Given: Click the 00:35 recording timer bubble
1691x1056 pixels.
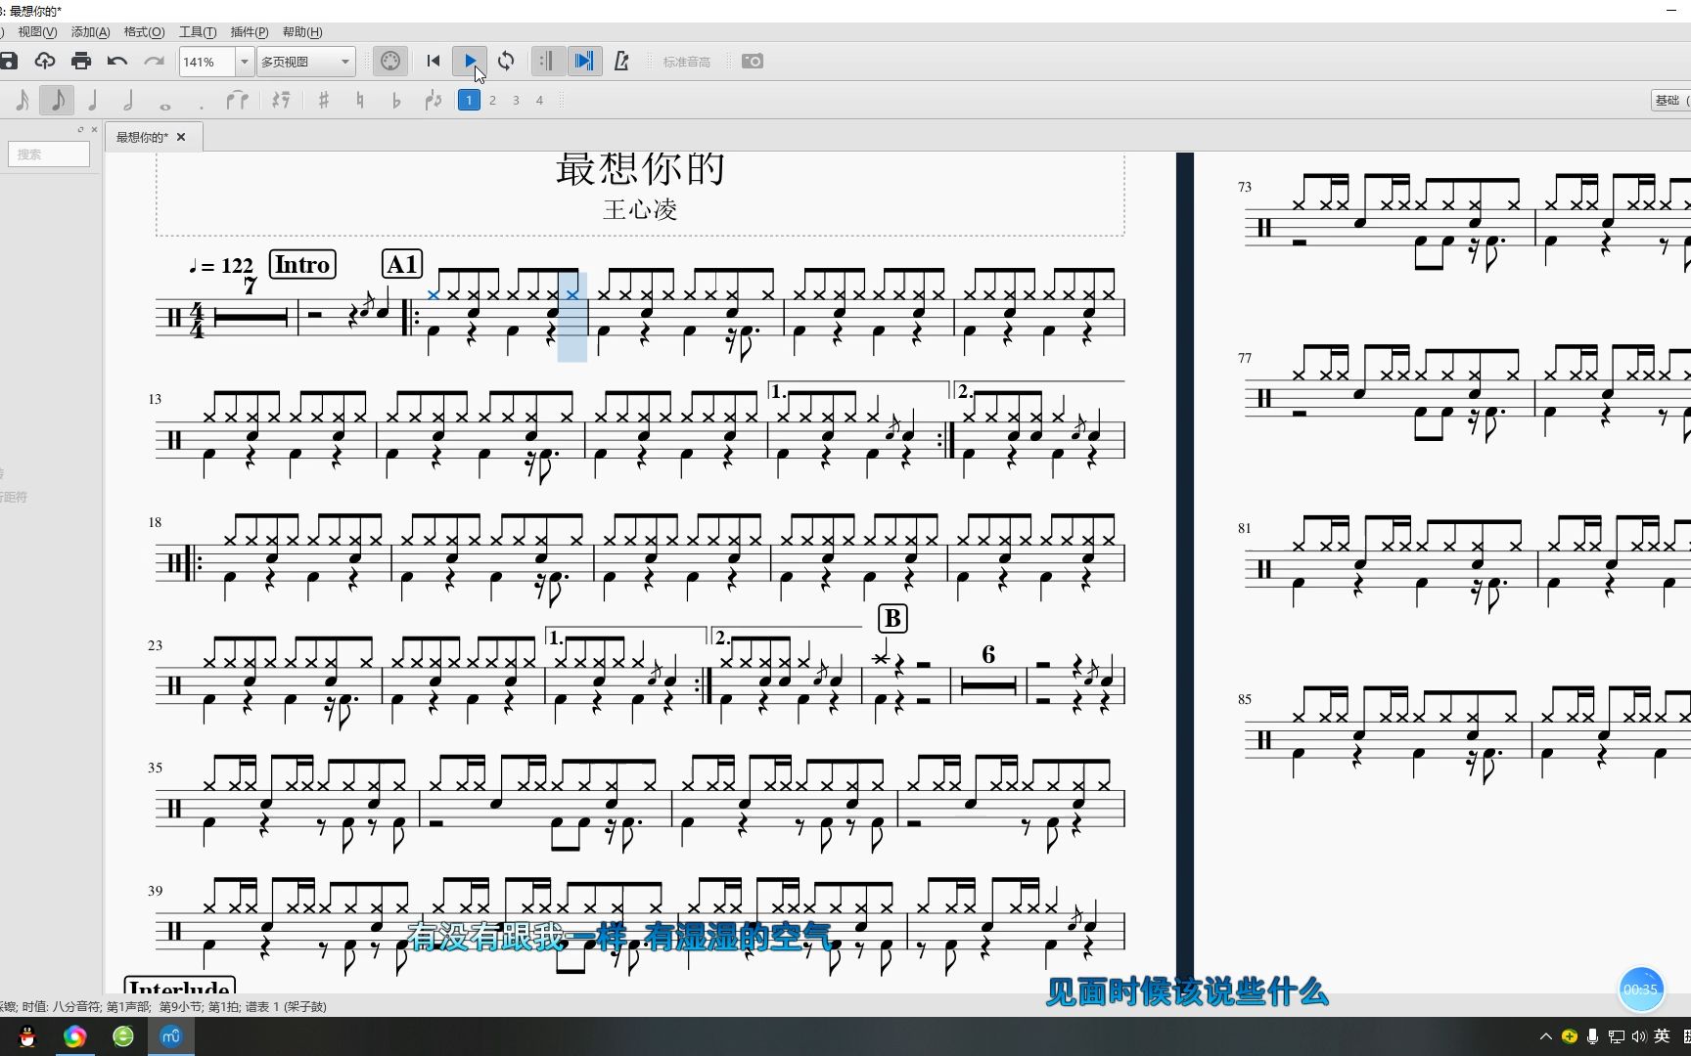Looking at the screenshot, I should (x=1641, y=990).
